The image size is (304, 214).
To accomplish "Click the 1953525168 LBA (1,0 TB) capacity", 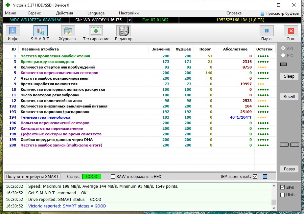I will (x=240, y=20).
